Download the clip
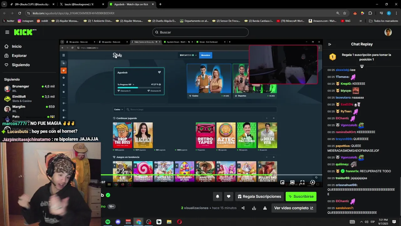This screenshot has width=401, height=226. click(254, 208)
